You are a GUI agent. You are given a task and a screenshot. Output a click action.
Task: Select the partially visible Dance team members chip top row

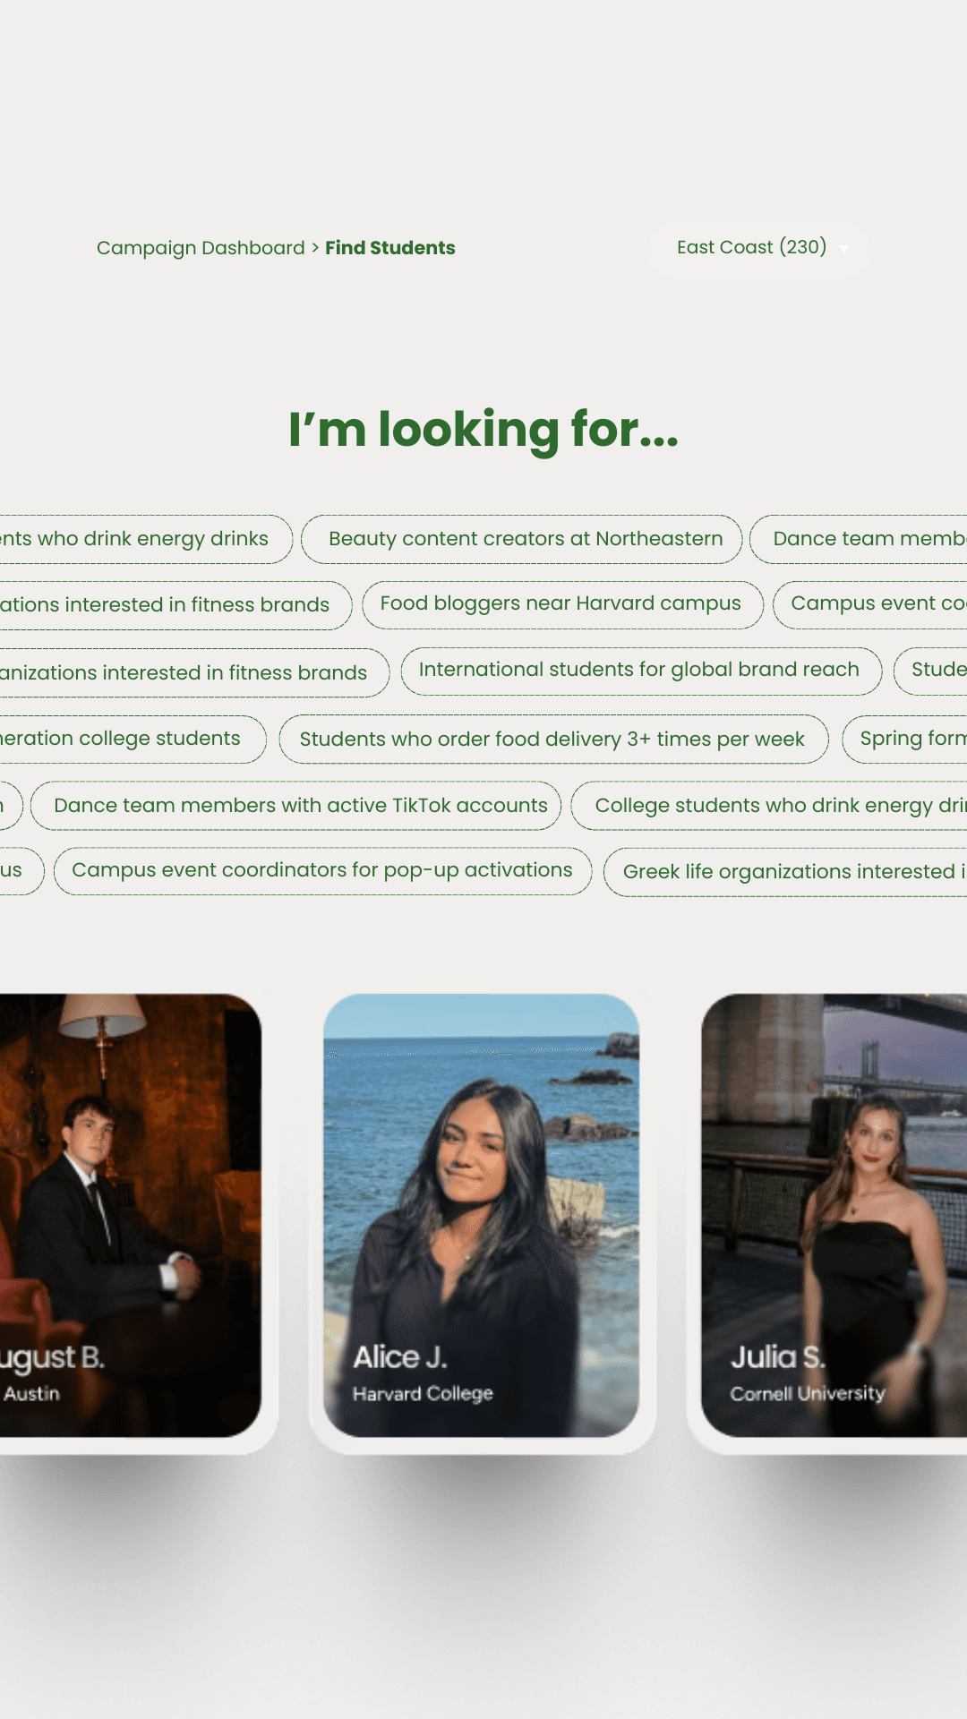[858, 539]
